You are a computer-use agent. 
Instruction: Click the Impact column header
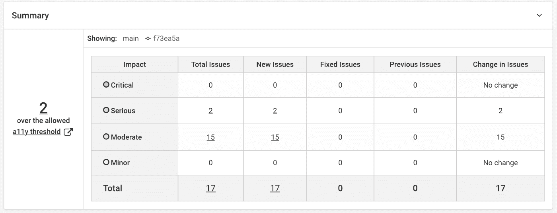[x=134, y=64]
